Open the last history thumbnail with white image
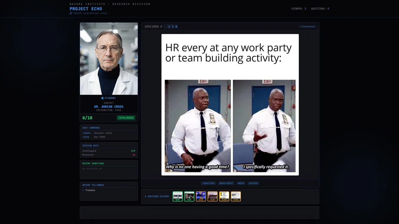The height and width of the screenshot is (224, 399). (x=236, y=196)
